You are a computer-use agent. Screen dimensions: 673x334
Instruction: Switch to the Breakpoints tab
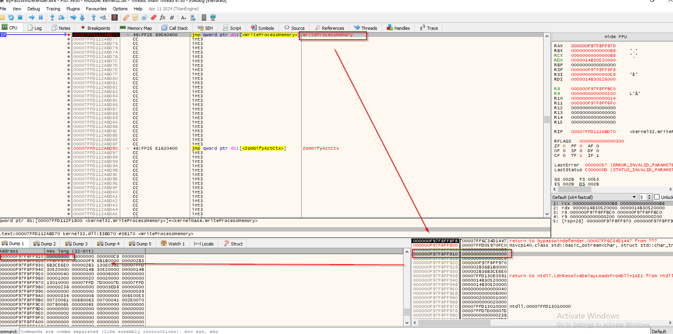point(95,28)
